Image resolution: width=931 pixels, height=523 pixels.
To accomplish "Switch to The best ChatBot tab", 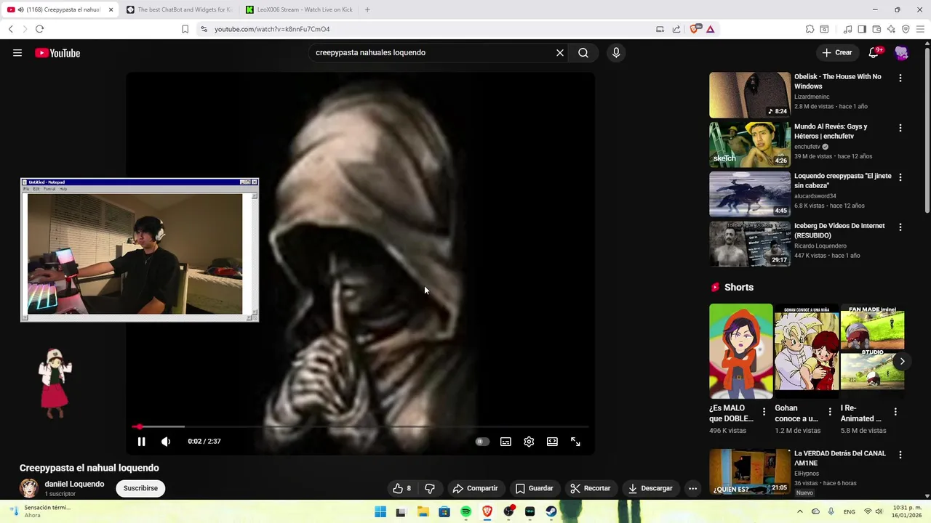I will click(x=178, y=9).
